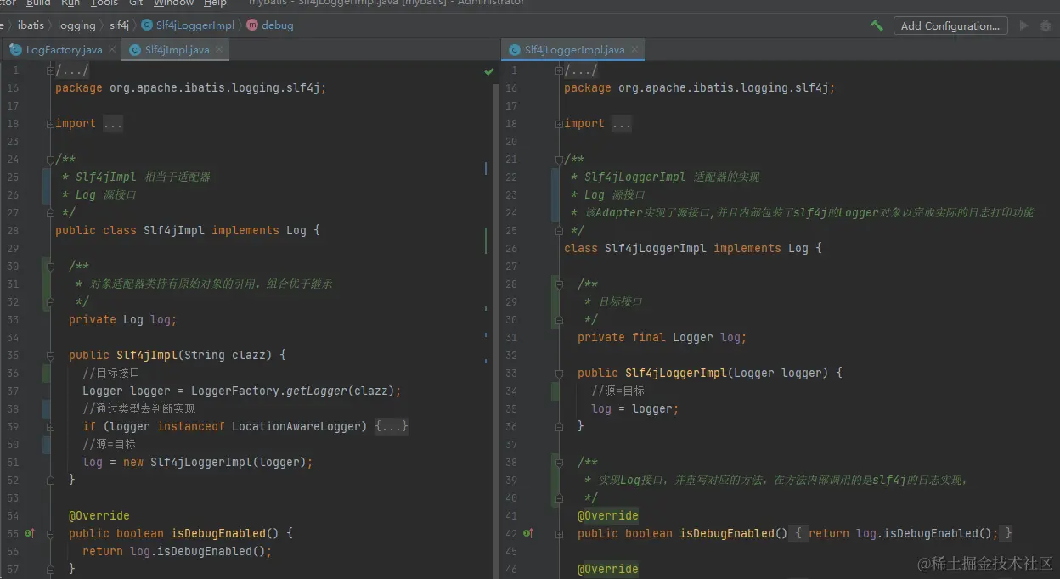
Task: Click override gutter icon on left line 55
Action: [x=30, y=533]
